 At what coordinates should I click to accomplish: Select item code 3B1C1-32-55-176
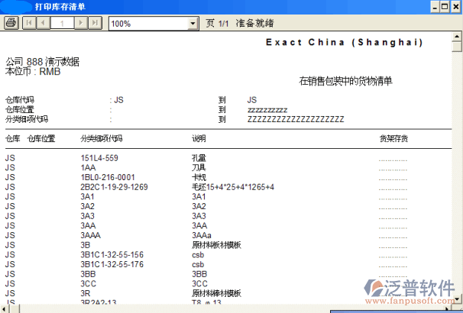[112, 264]
